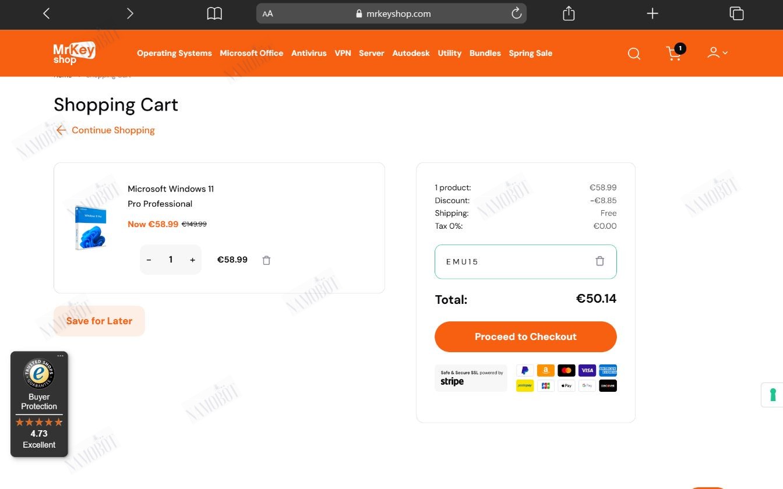
Task: Click the Apple Pay payment icon
Action: [x=566, y=385]
